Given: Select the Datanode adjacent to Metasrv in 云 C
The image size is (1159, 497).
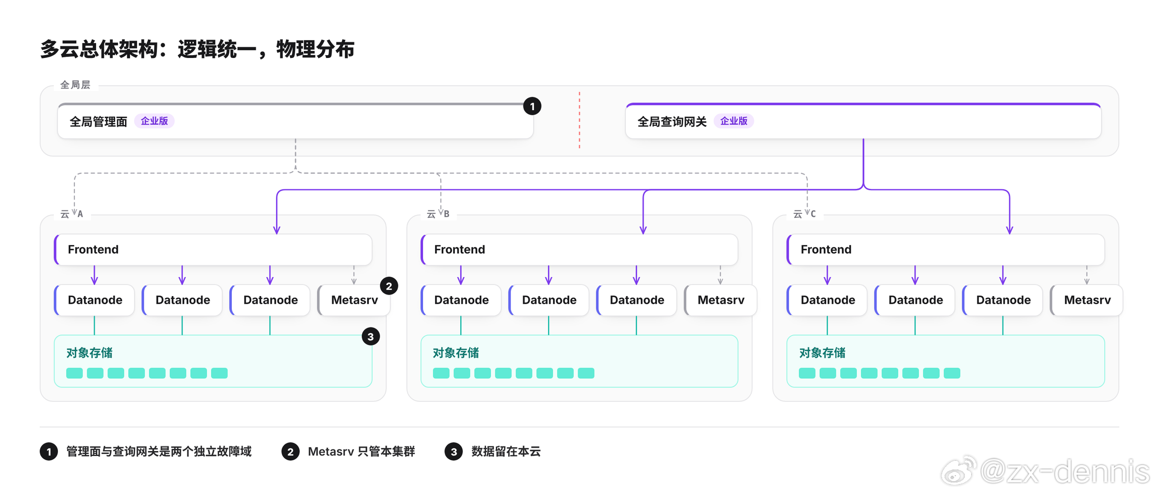Looking at the screenshot, I should point(1003,300).
